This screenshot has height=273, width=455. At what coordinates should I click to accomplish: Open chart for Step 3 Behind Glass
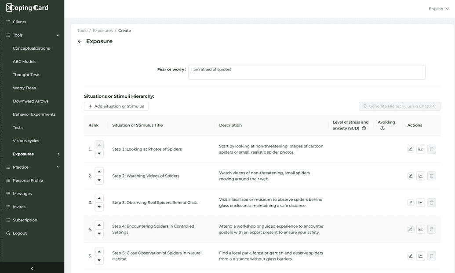pyautogui.click(x=420, y=203)
